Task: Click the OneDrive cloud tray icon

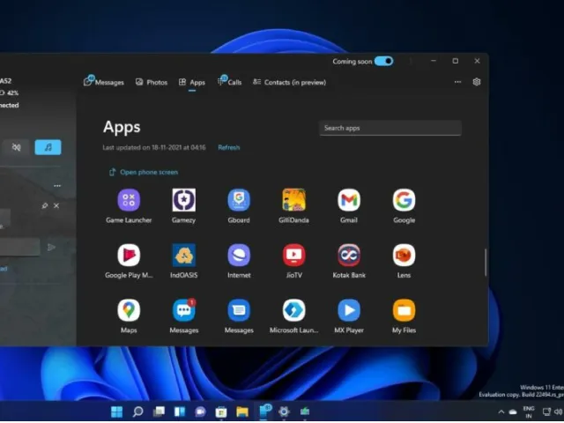Action: [x=513, y=412]
